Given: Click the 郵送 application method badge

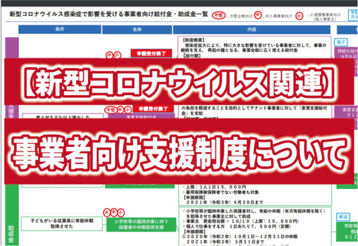Looking at the screenshot, I should [x=343, y=217].
